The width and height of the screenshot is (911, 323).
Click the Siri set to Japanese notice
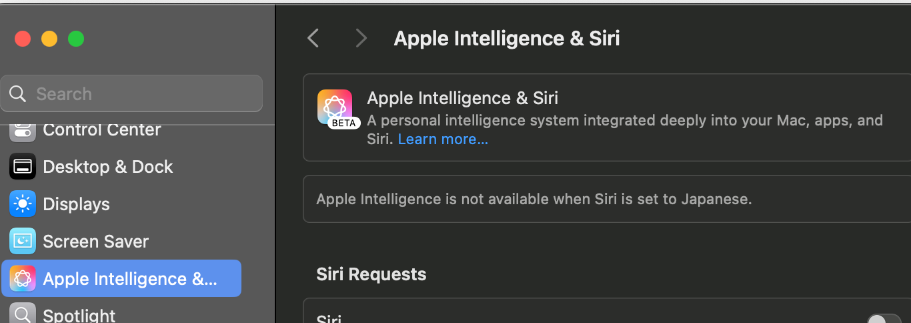534,199
